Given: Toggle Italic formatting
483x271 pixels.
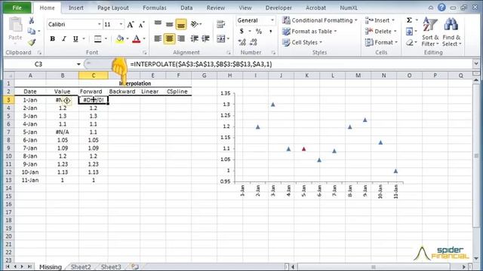Looking at the screenshot, I should point(63,38).
